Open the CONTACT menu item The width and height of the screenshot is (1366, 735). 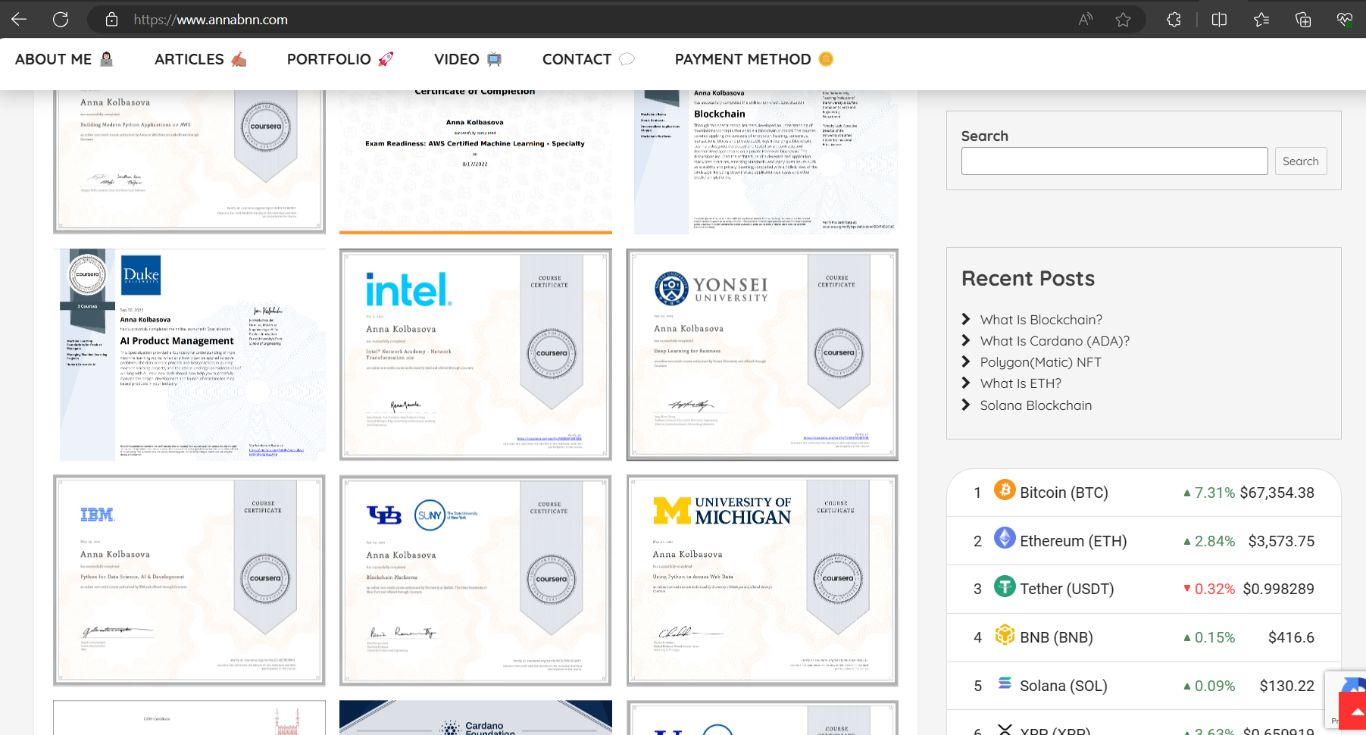click(589, 59)
